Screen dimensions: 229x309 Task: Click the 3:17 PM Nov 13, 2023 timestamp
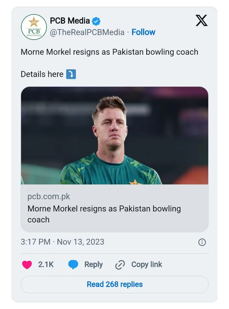coord(62,242)
